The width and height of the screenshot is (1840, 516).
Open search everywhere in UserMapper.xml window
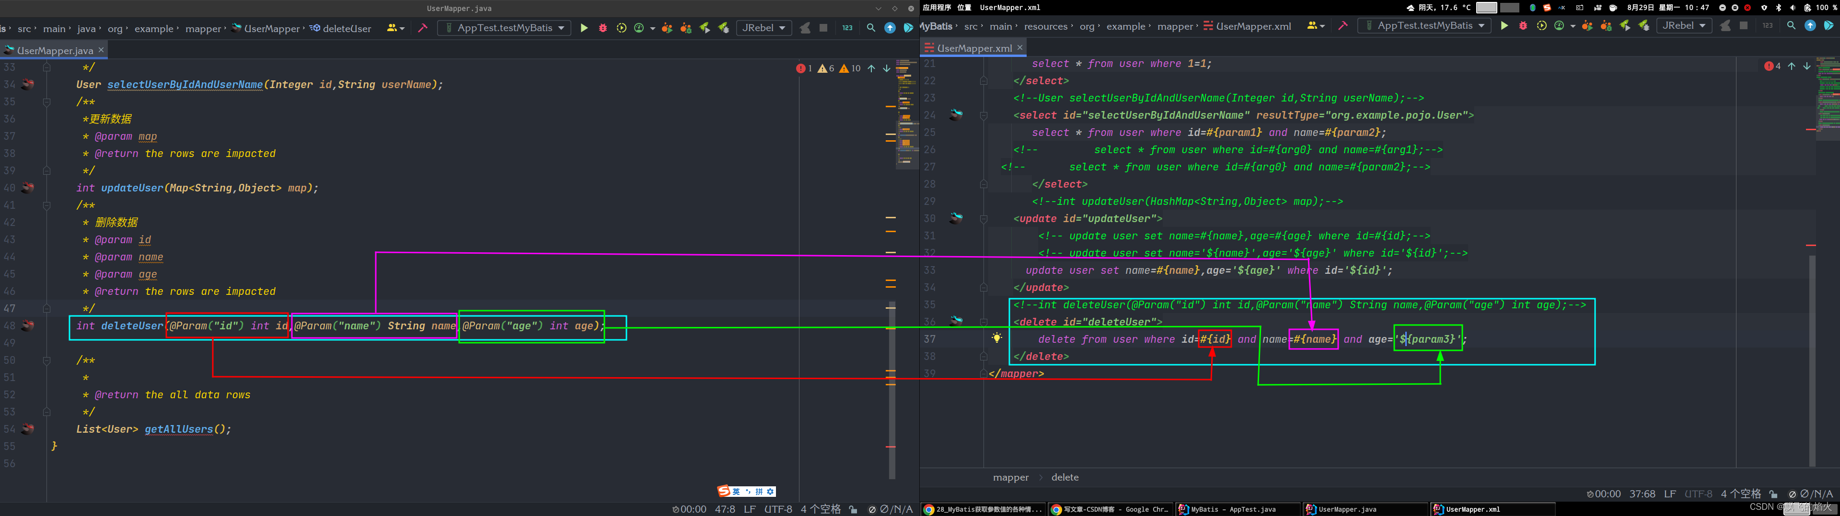pyautogui.click(x=1791, y=26)
